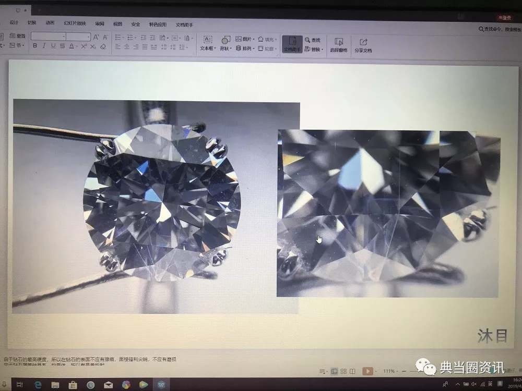
Task: Apply strikethrough to text
Action: 62,46
